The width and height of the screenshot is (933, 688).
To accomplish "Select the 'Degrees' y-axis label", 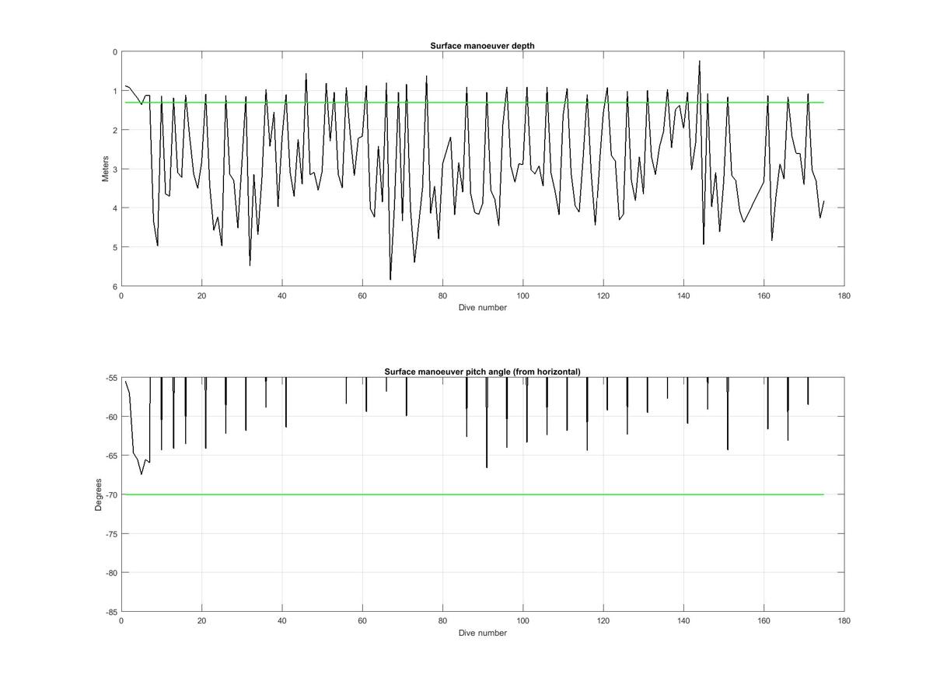I will 99,494.
